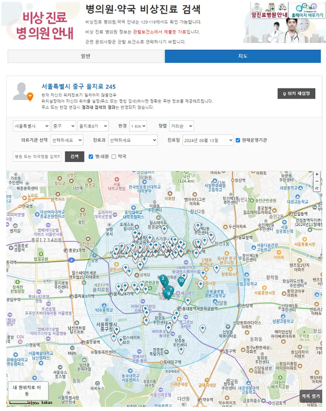Click the address 서울특별시 중구 을지로 245

(x=79, y=86)
